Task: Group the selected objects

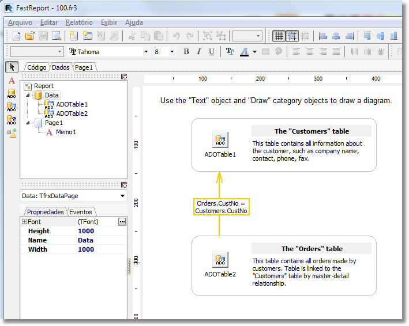Action: (x=208, y=36)
